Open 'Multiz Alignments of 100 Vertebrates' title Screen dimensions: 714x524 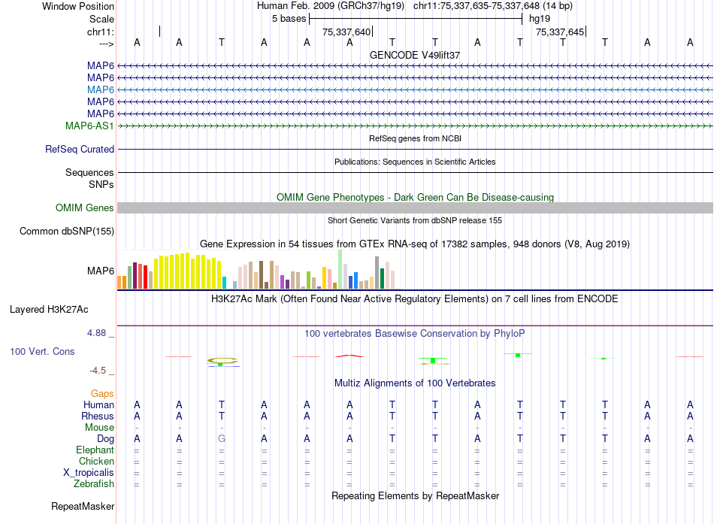415,383
